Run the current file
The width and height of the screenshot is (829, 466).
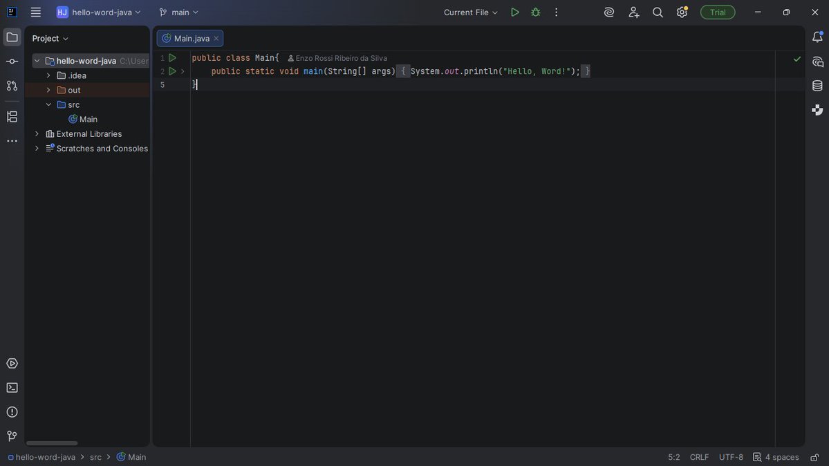(x=514, y=12)
